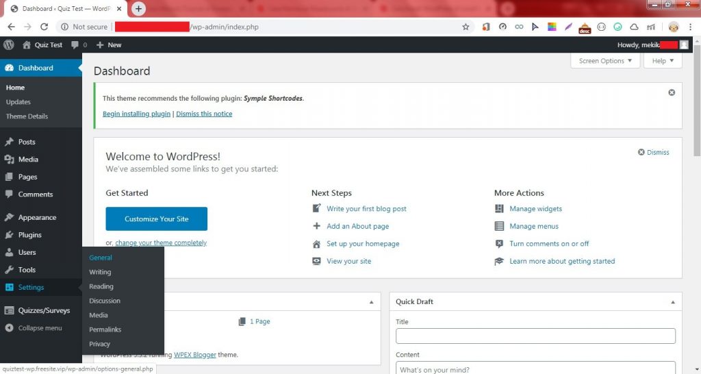
Task: Click Begin installing plugin link
Action: [x=136, y=114]
